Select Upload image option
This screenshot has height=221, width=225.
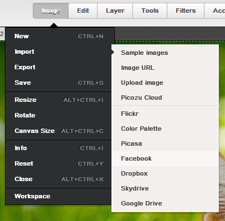pyautogui.click(x=165, y=83)
